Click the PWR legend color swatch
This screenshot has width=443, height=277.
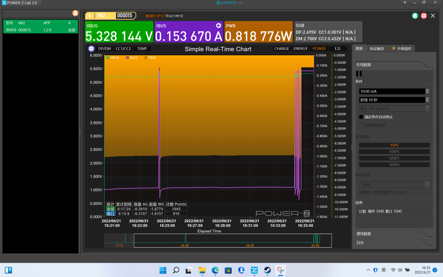(146, 58)
